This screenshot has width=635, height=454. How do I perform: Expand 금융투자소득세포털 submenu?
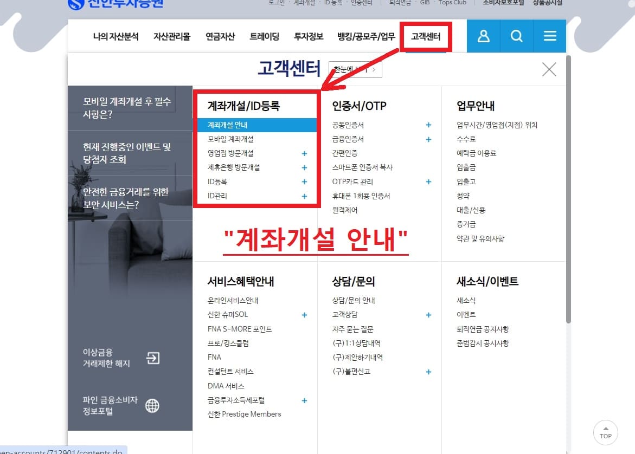pos(304,400)
